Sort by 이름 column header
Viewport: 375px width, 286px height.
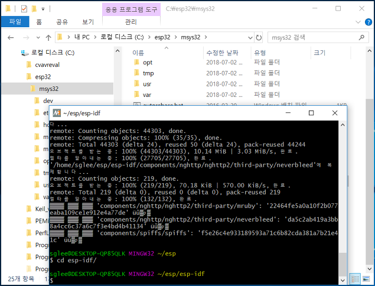coord(138,53)
